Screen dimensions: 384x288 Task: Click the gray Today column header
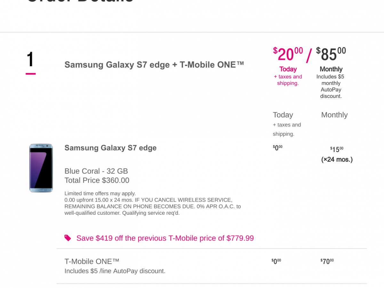[x=283, y=115]
